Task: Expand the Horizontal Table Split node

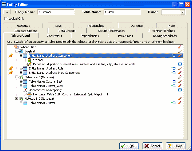Action: 25,94
